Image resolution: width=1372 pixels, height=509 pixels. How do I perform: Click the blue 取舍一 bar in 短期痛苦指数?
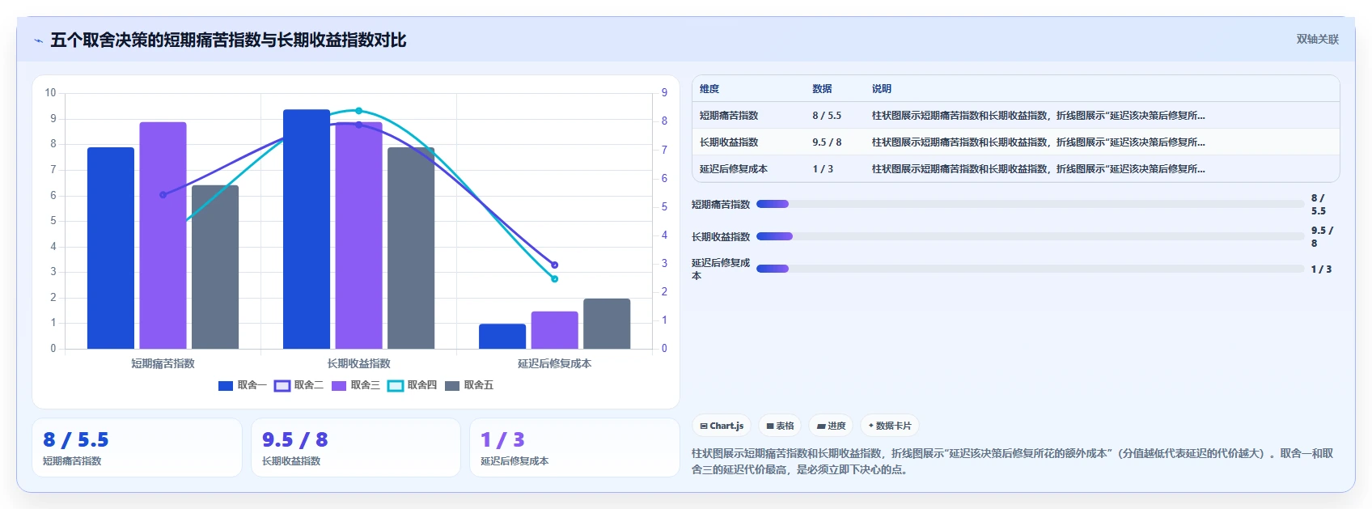pos(111,248)
